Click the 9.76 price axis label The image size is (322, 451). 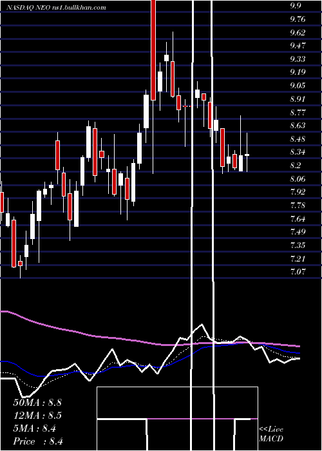(x=298, y=19)
